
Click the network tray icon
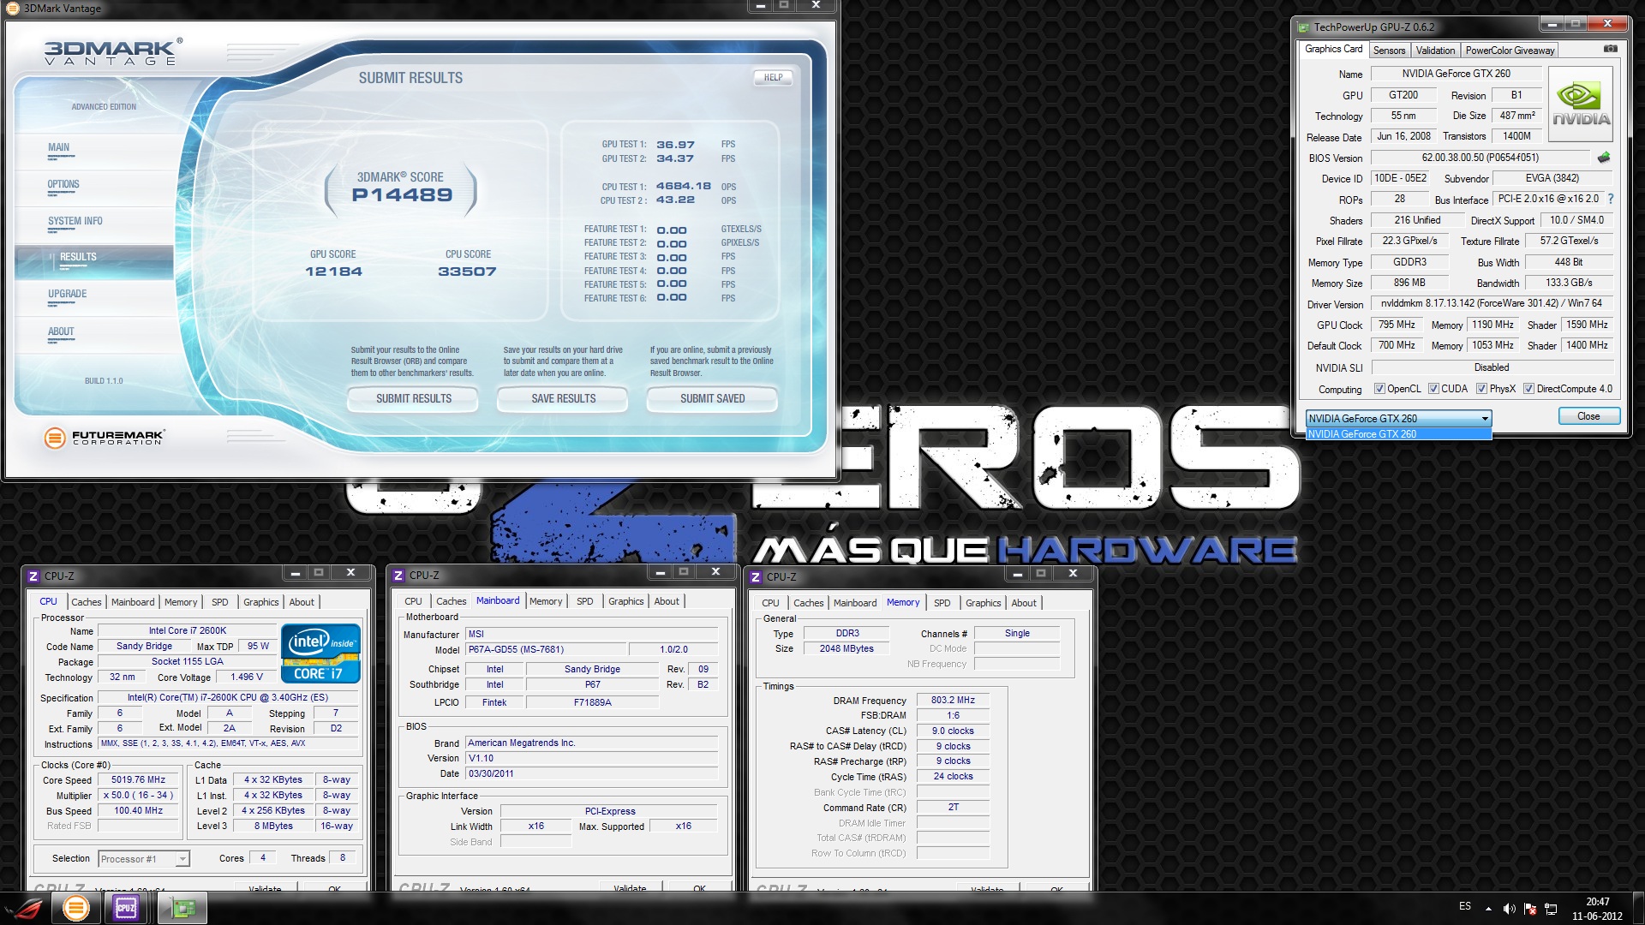point(1551,909)
